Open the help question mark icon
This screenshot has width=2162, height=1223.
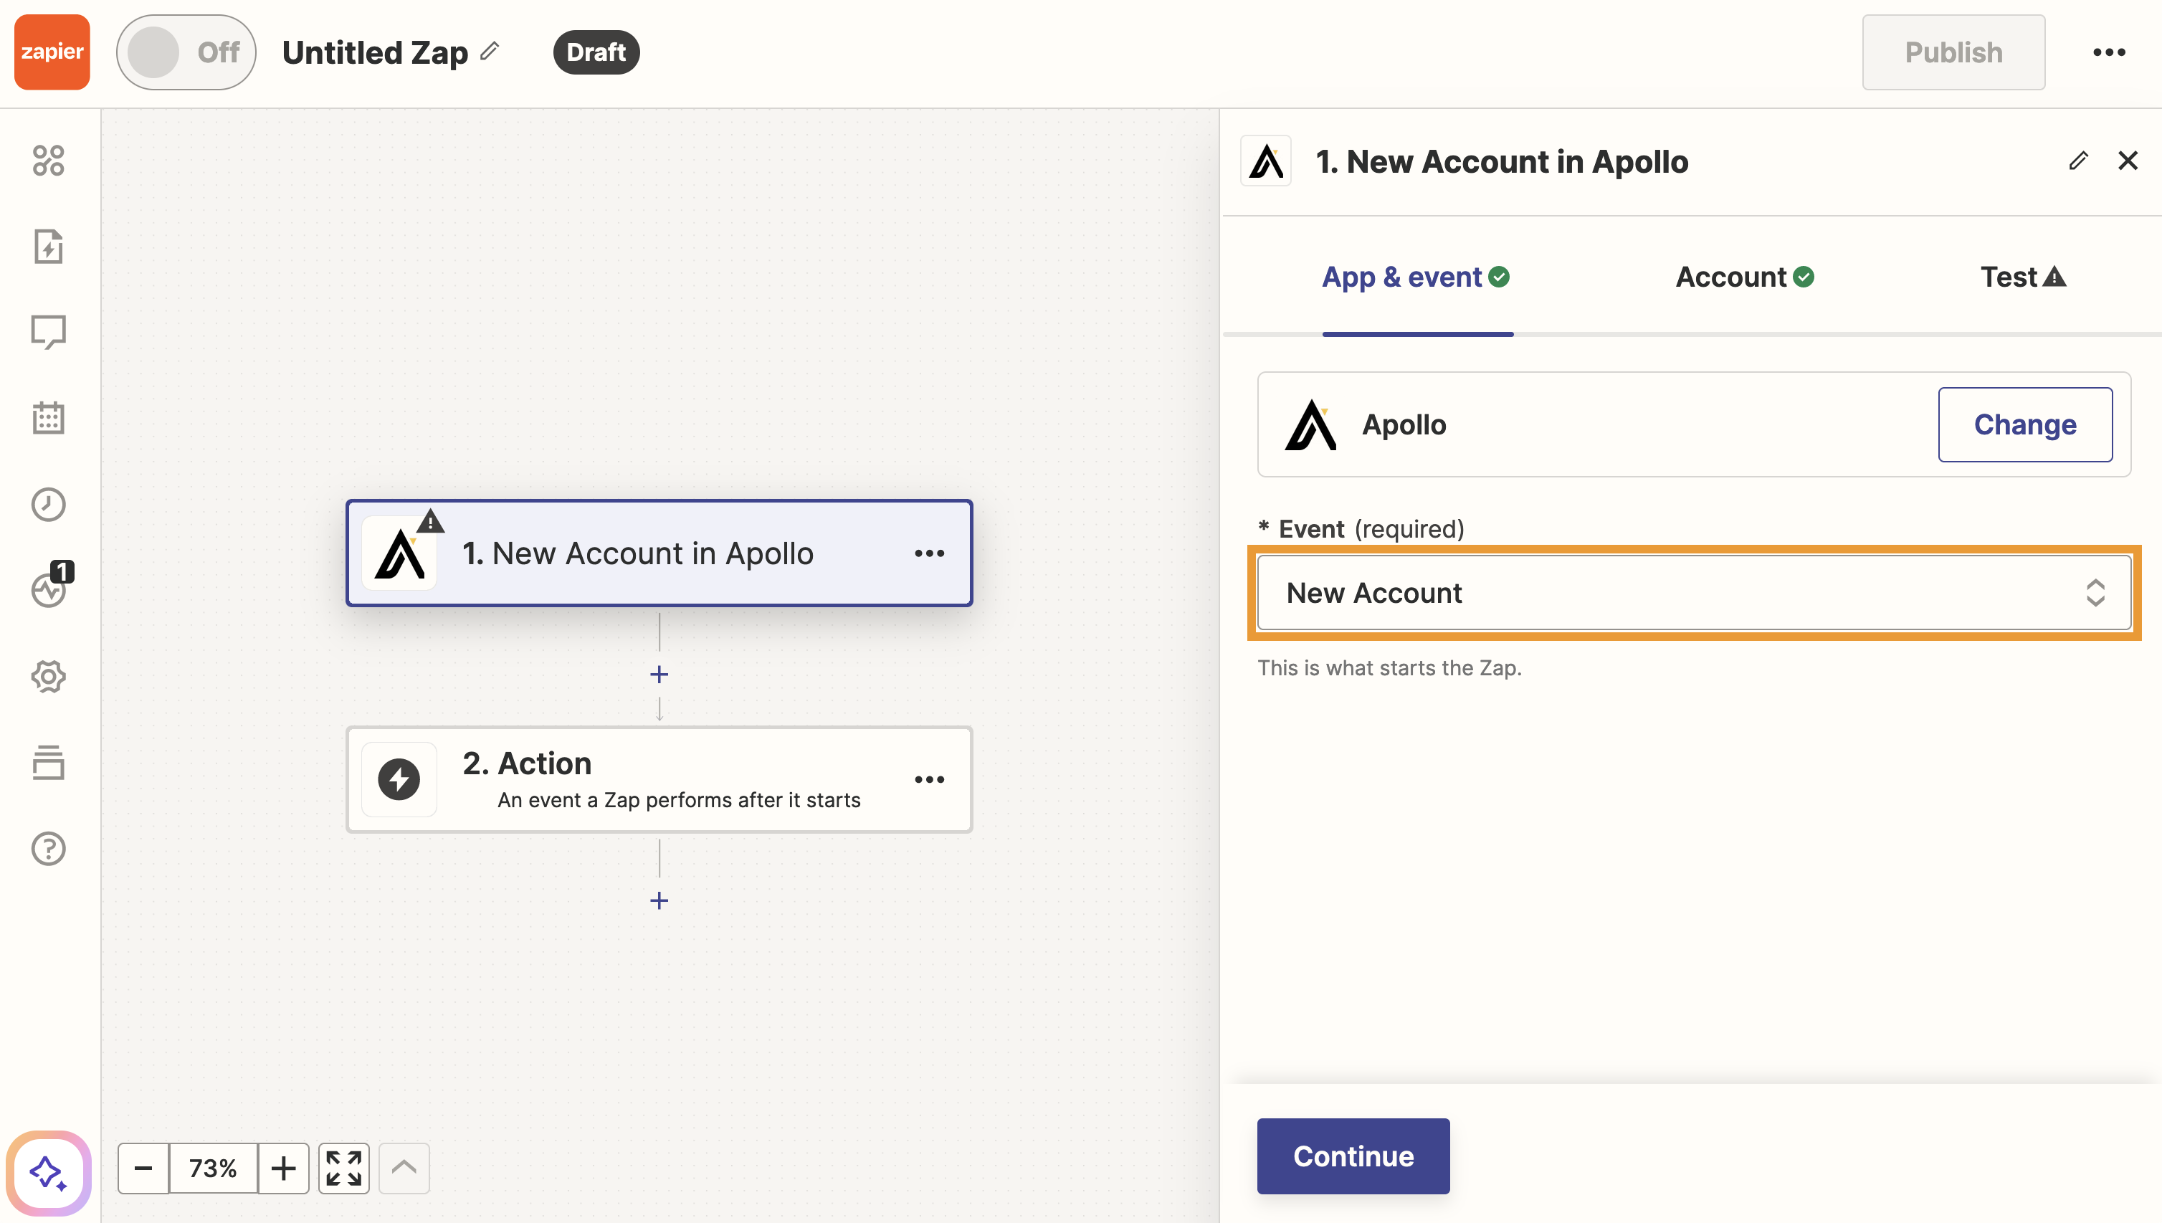click(x=48, y=848)
